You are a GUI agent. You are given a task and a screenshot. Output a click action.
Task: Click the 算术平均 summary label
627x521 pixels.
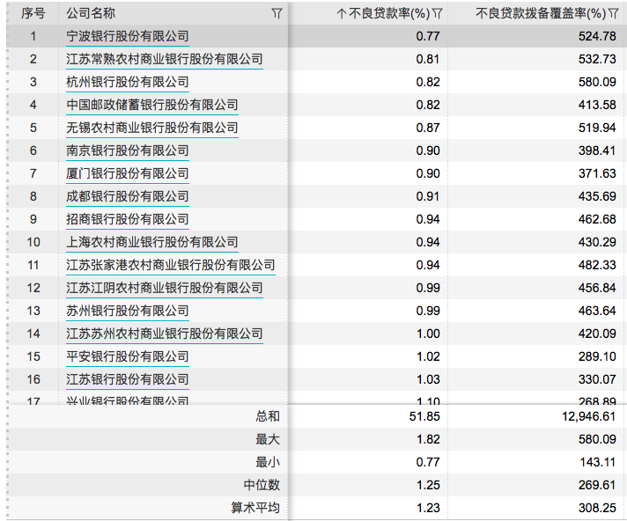(255, 508)
